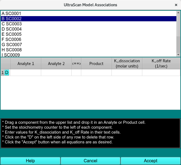The image size is (181, 165).
Task: Select component B SC0002 in list
Action: [x=11, y=19]
